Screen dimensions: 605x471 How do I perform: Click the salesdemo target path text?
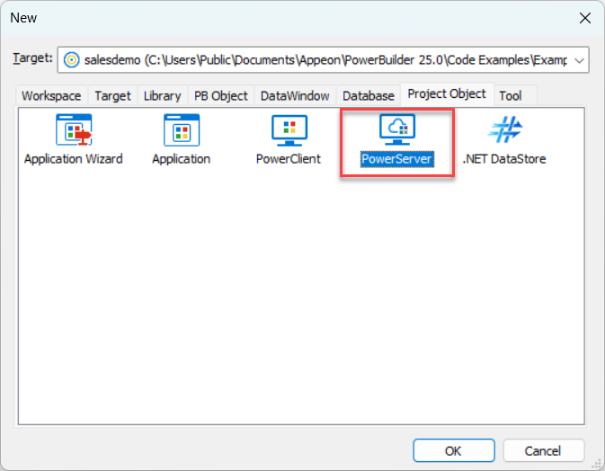[324, 59]
